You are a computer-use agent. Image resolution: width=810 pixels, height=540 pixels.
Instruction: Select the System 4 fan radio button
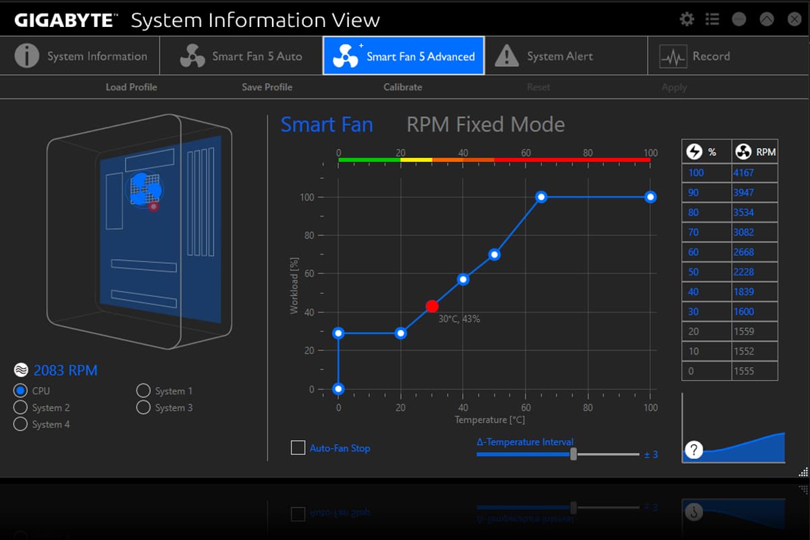pos(20,424)
